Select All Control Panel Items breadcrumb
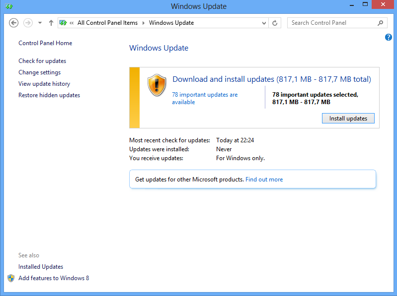The height and width of the screenshot is (296, 397). (107, 23)
